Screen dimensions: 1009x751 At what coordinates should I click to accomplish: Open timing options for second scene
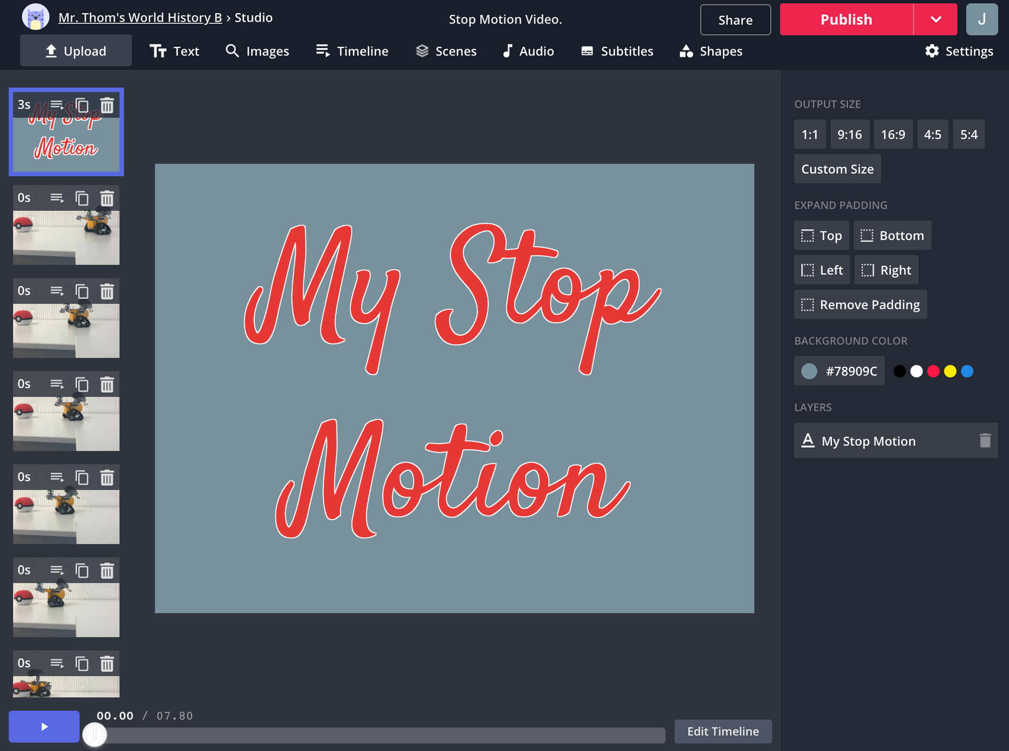coord(57,198)
